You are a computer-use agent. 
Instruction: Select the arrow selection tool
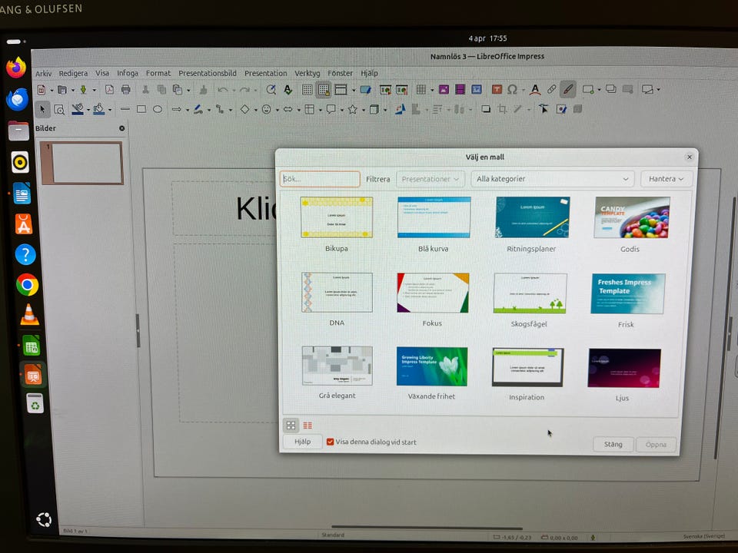point(43,109)
